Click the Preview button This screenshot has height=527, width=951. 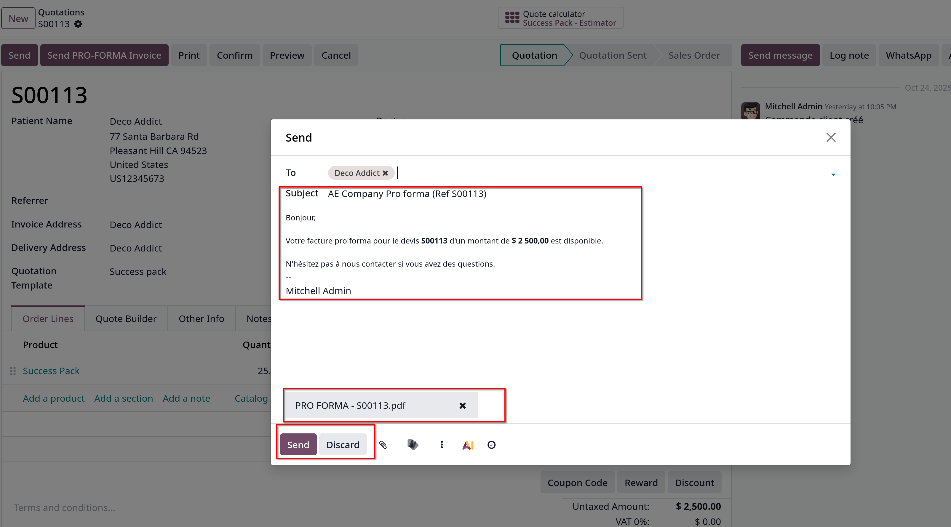tap(287, 55)
